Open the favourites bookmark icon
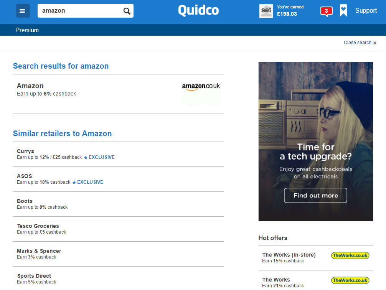Viewport: 386px width, 290px height. [x=343, y=11]
